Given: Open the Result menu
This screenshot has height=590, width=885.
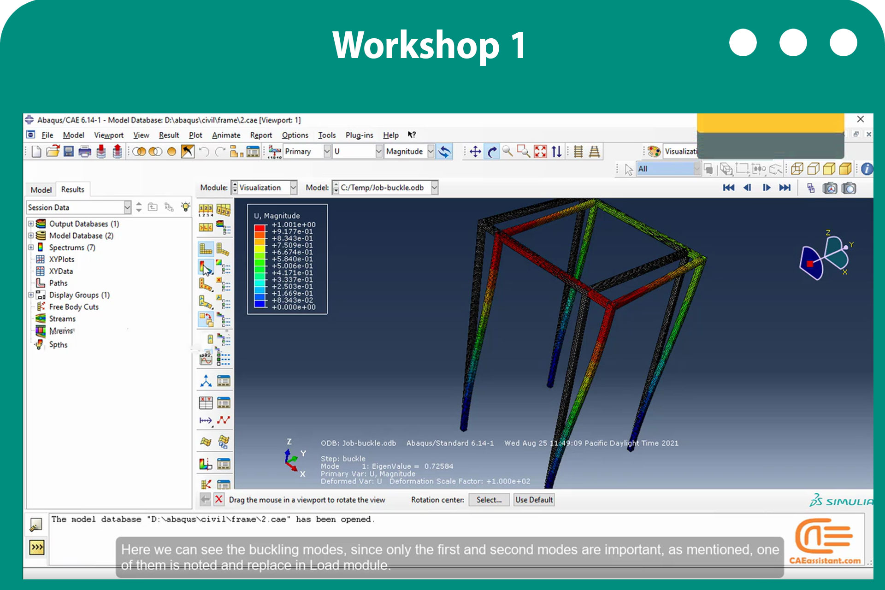Looking at the screenshot, I should 169,135.
